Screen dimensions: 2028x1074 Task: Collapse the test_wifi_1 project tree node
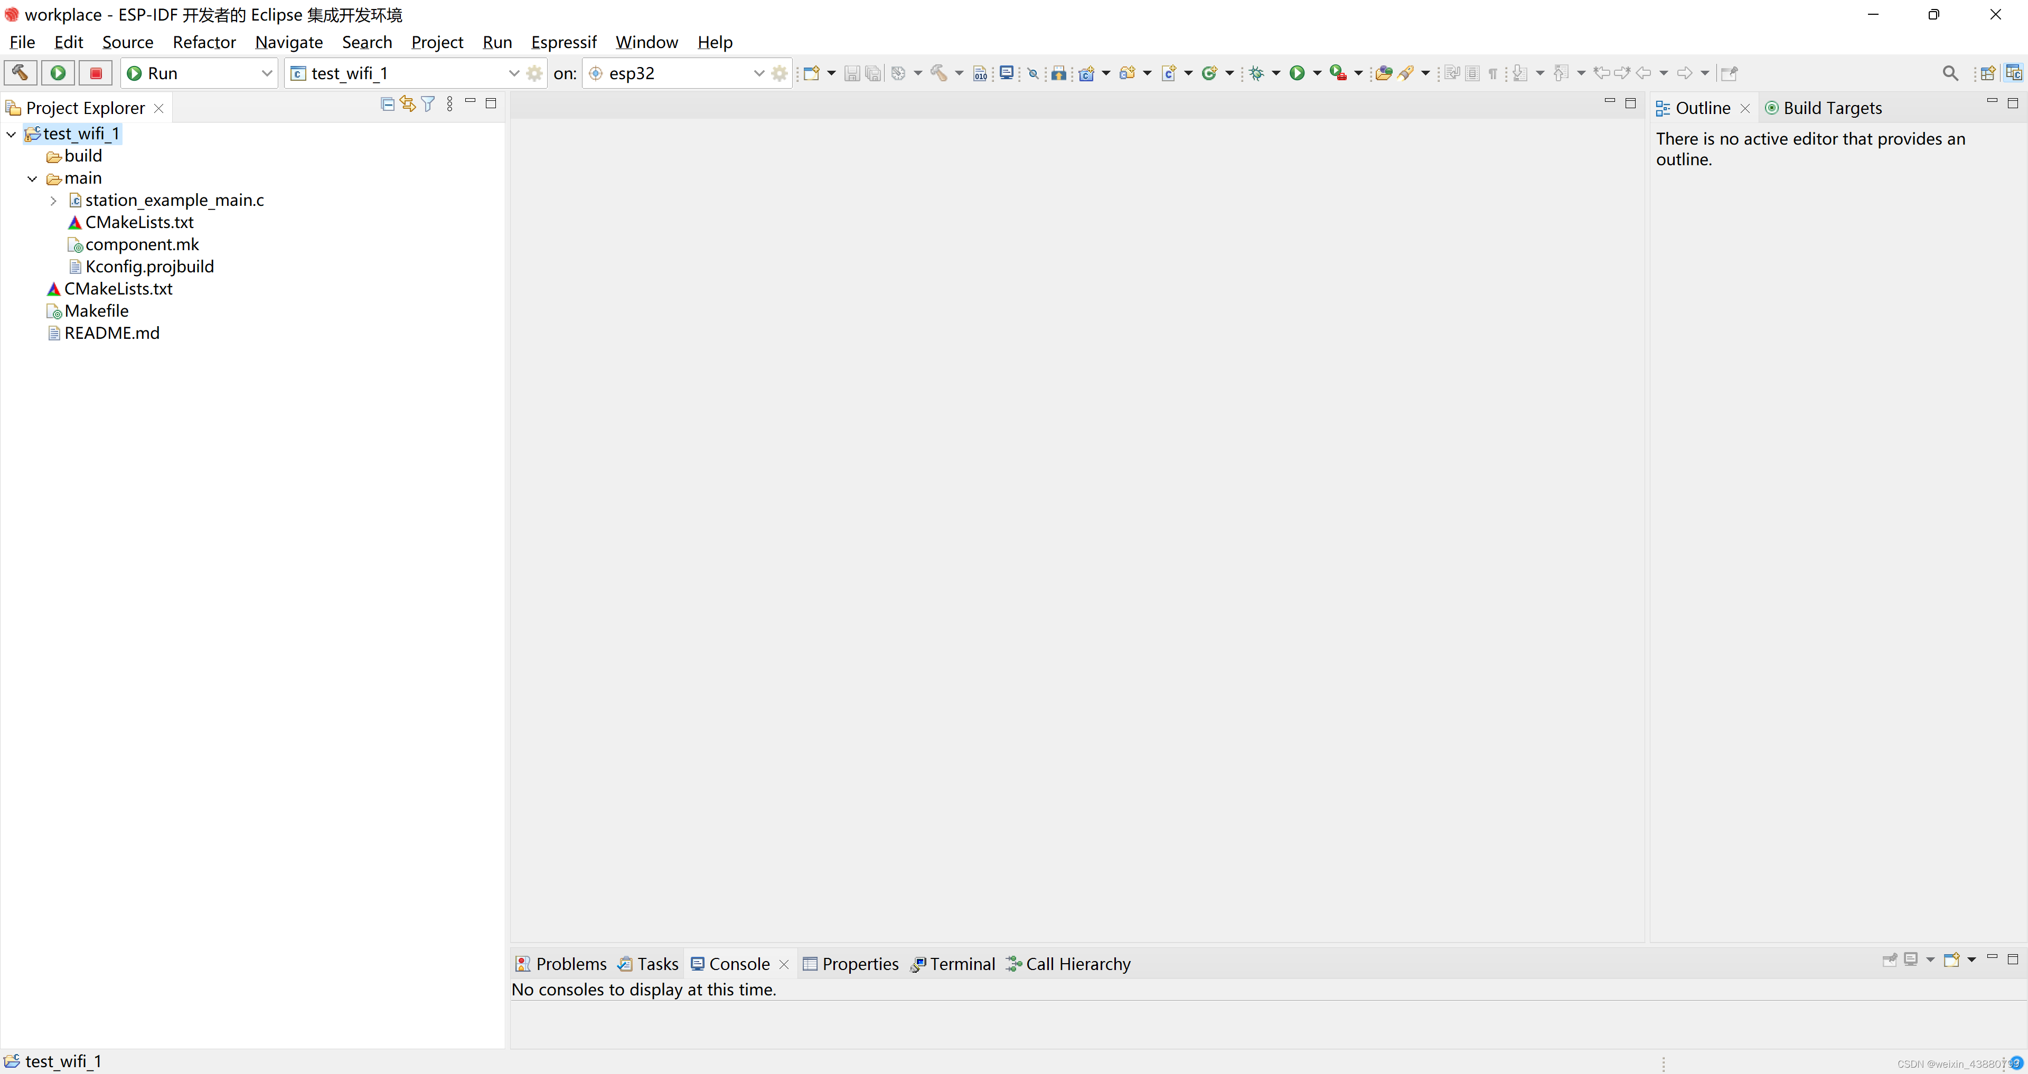tap(11, 135)
